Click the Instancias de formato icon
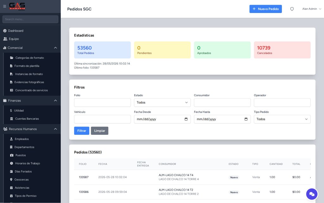 tap(11, 74)
